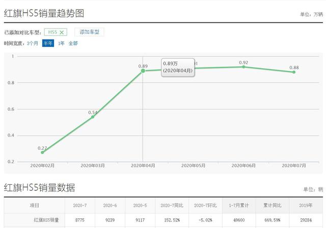Viewport: 326px width, 228px height.
Task: Remove the HS5 comparison model tag
Action: (x=62, y=32)
